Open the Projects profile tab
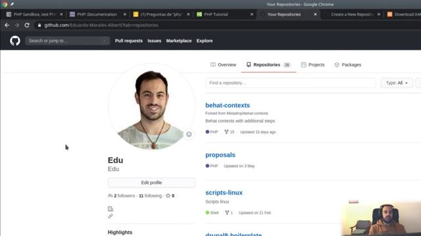The image size is (421, 236). (x=313, y=65)
